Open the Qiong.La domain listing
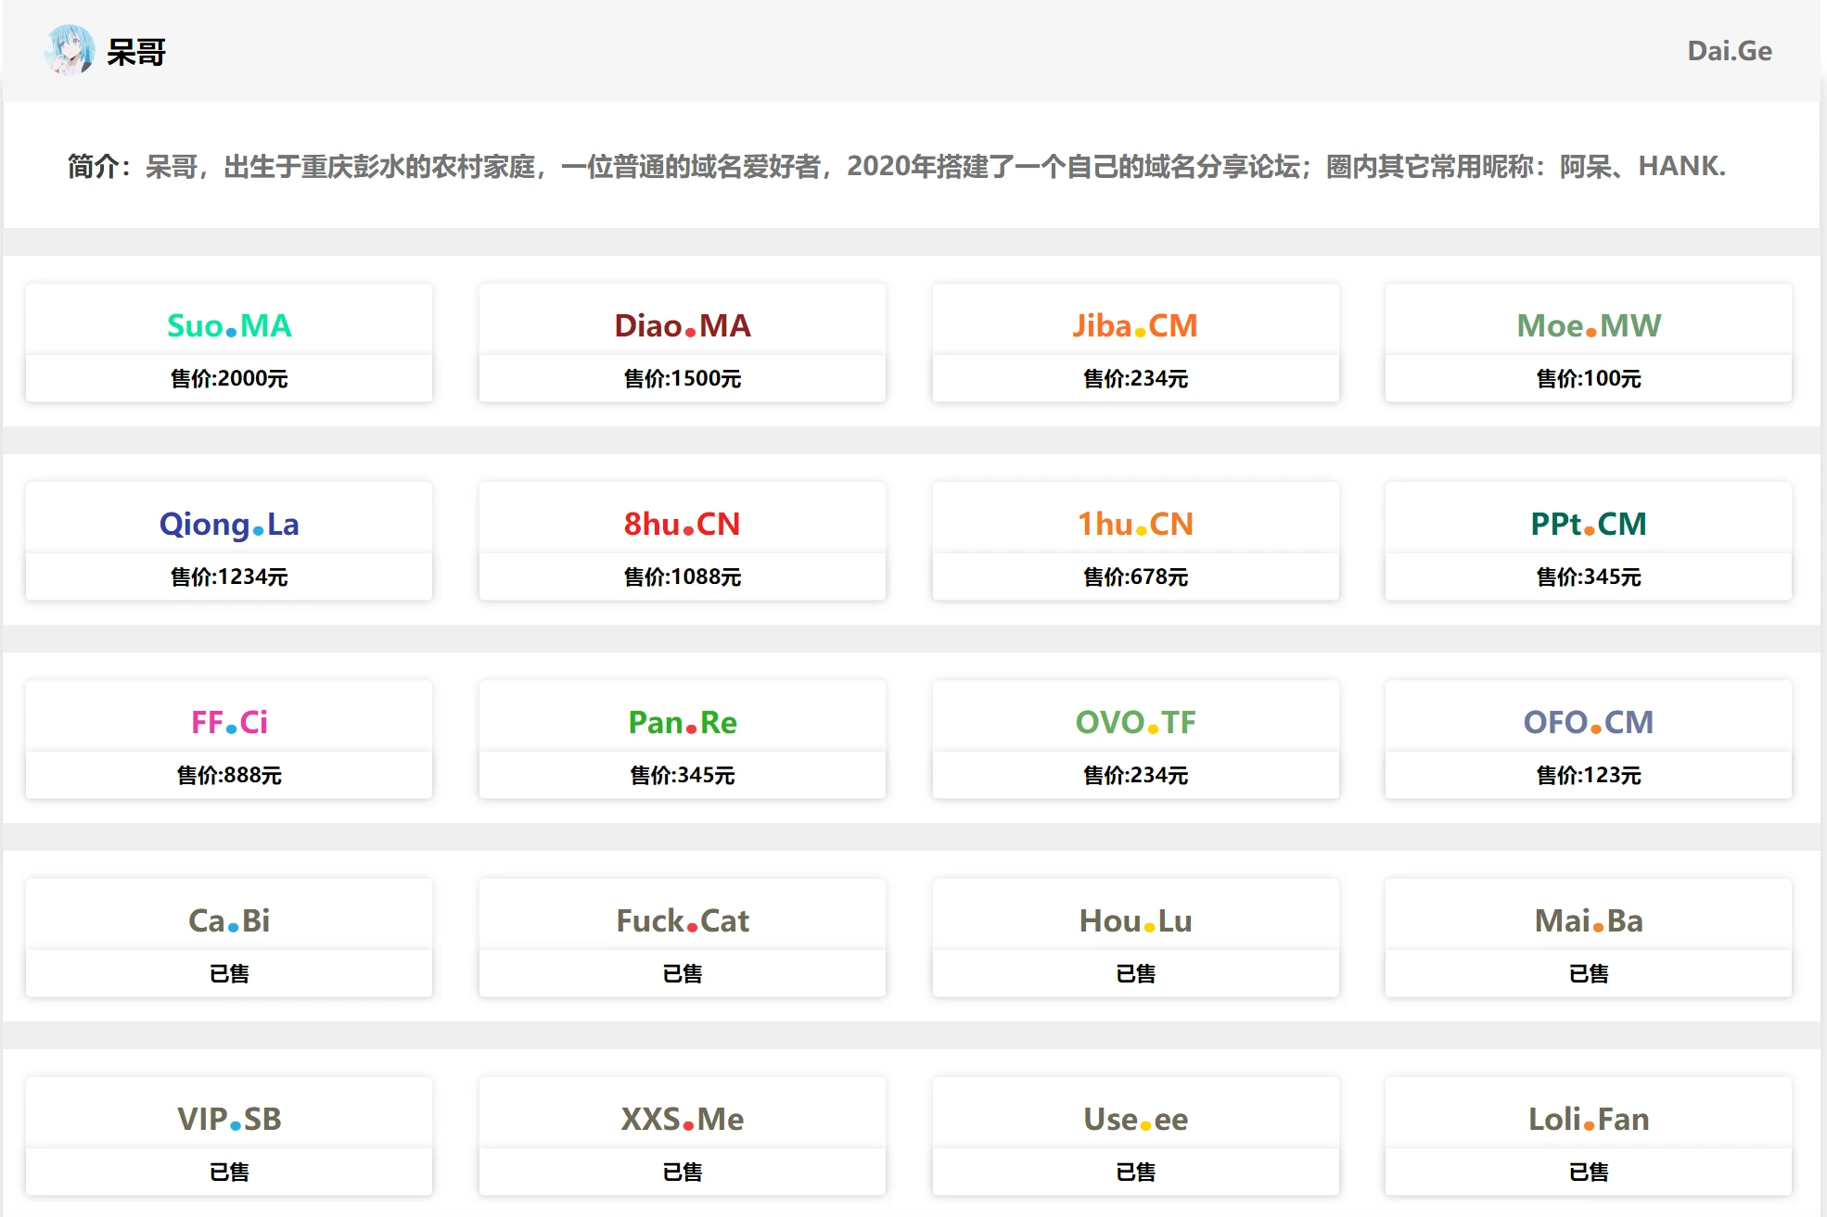1827x1217 pixels. coord(229,524)
